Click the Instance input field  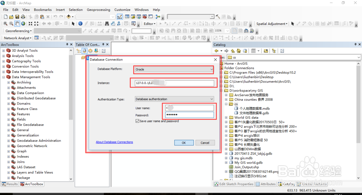pyautogui.click(x=174, y=83)
